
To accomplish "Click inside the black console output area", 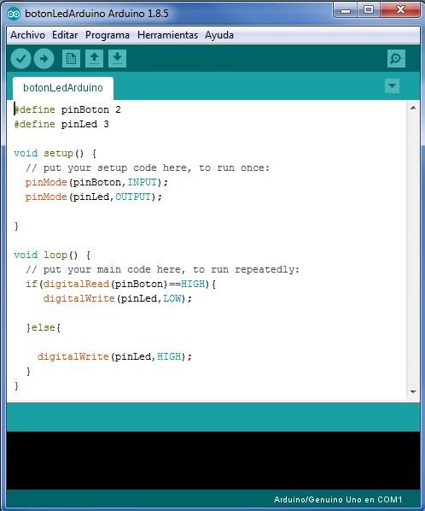I will (x=213, y=461).
